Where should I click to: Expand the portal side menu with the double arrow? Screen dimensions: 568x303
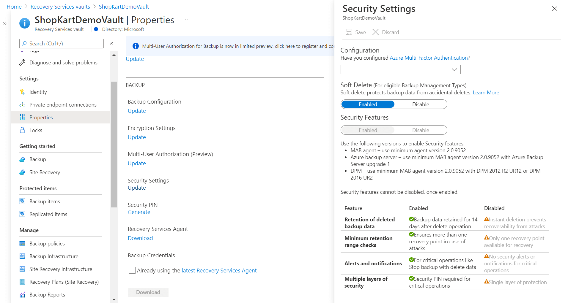click(x=5, y=24)
